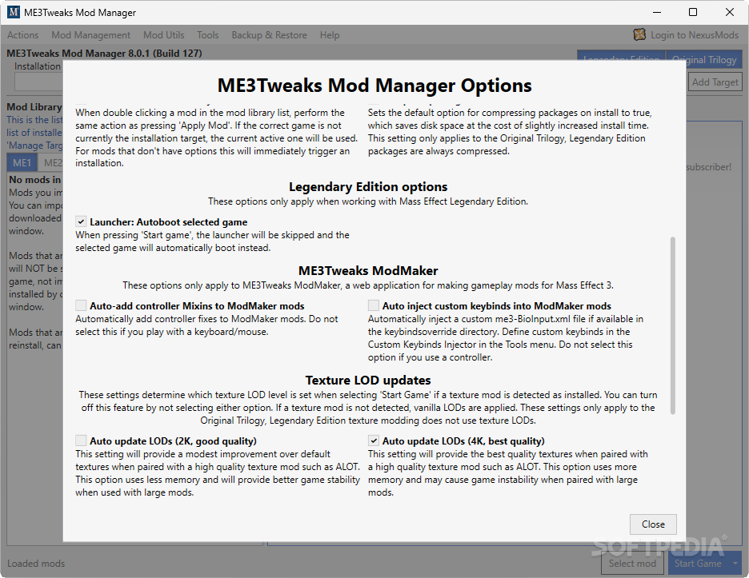Image resolution: width=749 pixels, height=578 pixels.
Task: Enable Auto-add controller Mixins to ModMaker mods
Action: (81, 306)
